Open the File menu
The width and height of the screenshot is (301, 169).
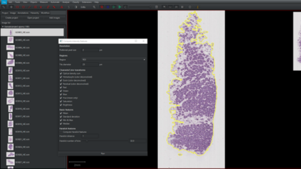point(4,2)
